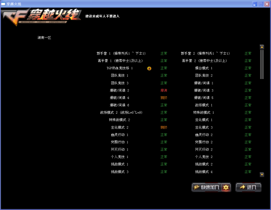The width and height of the screenshot is (271, 210).
Task: Click the 湖南一区 server region label
Action: point(44,38)
